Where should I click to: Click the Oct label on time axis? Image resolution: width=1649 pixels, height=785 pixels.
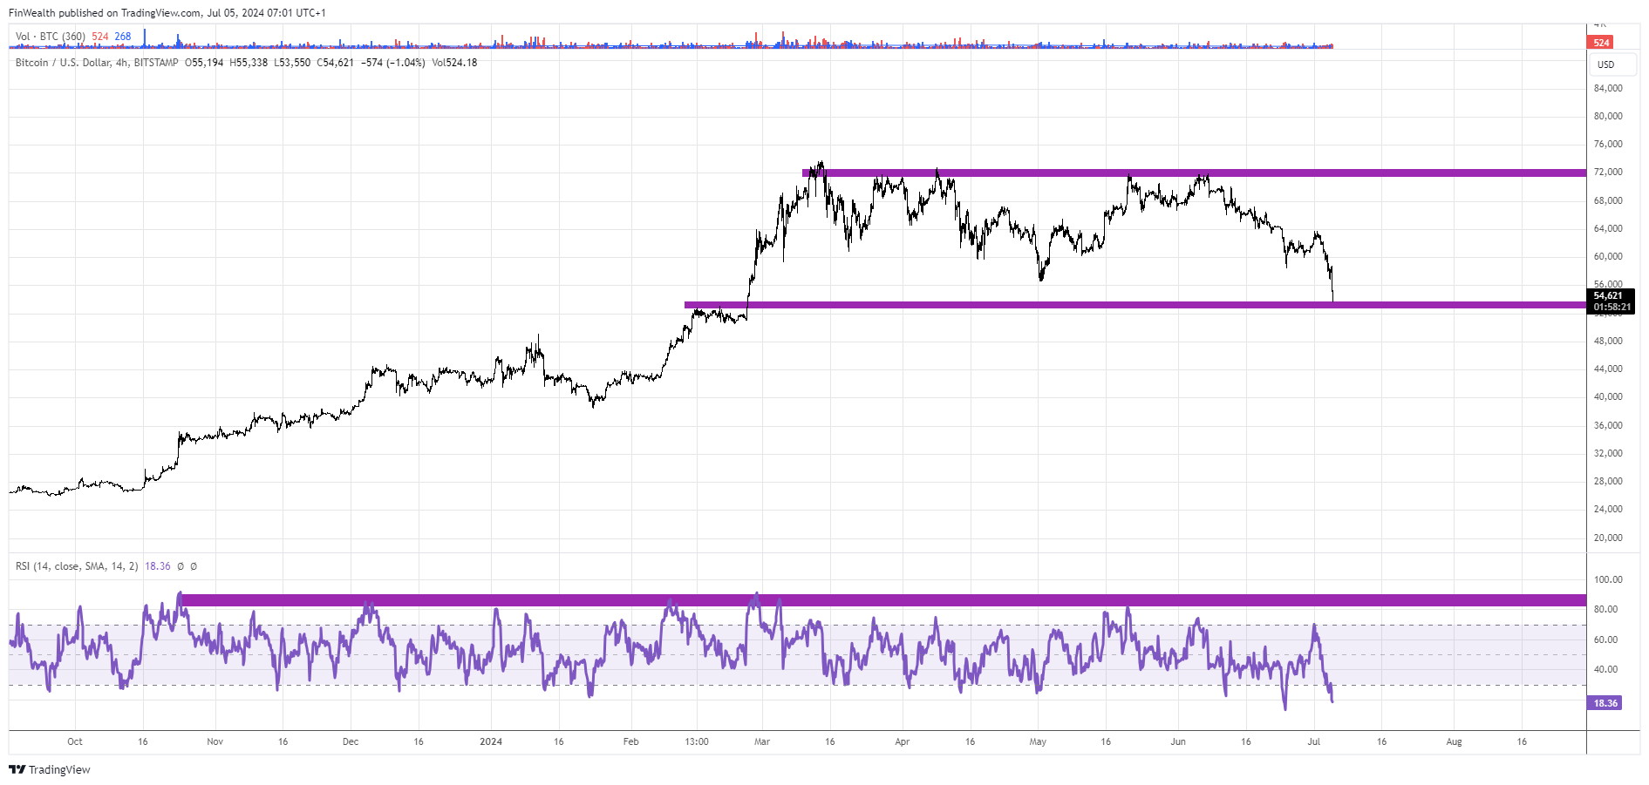point(75,741)
